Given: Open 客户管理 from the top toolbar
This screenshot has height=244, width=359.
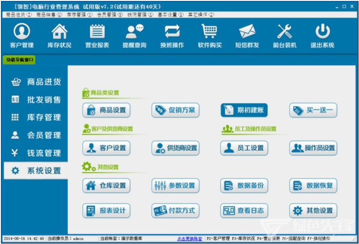Looking at the screenshot, I should coord(22,36).
